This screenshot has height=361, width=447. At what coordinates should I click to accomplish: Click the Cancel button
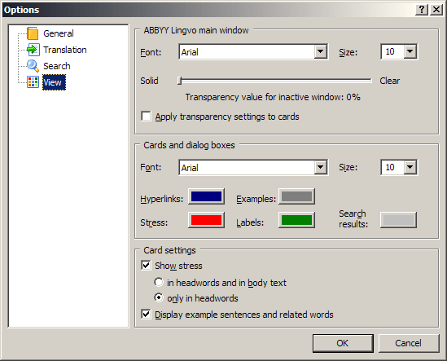409,343
